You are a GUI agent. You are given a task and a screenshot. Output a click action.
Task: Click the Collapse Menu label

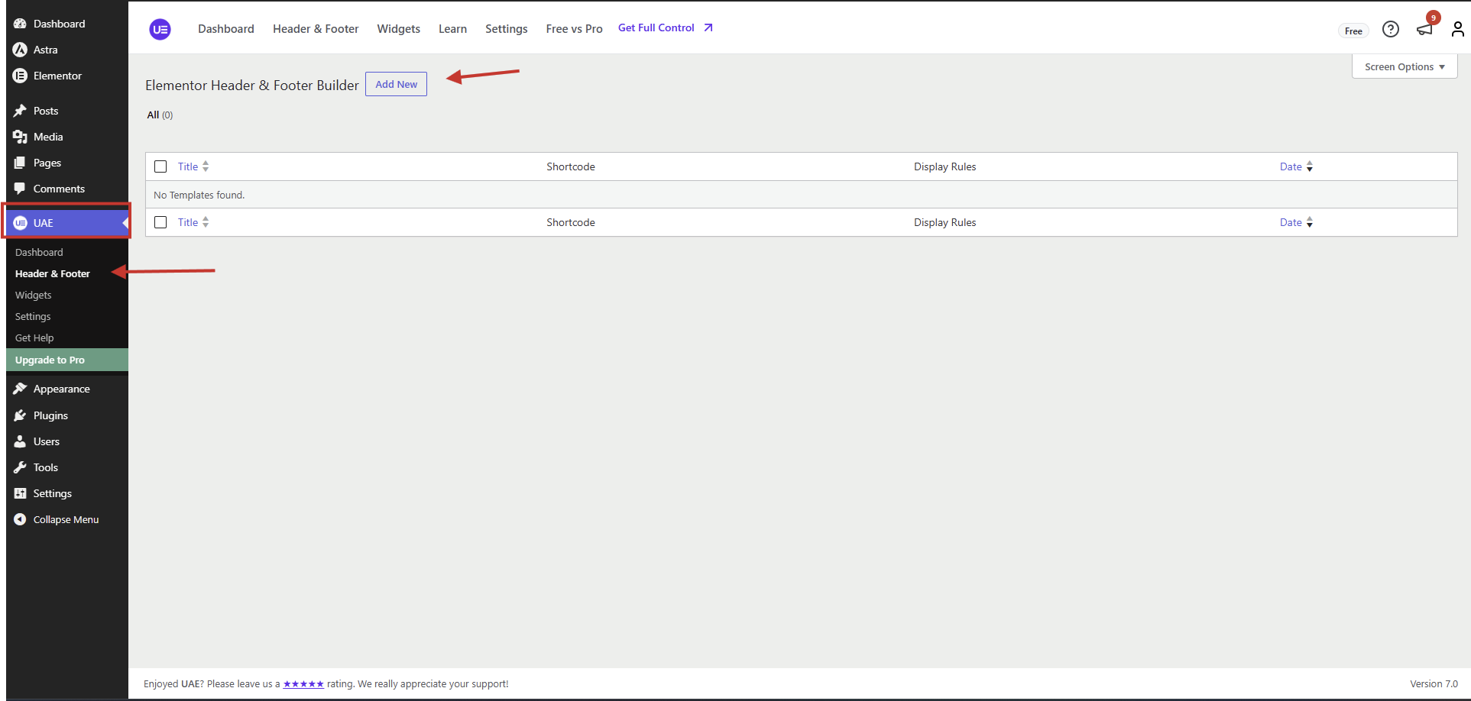(x=66, y=519)
